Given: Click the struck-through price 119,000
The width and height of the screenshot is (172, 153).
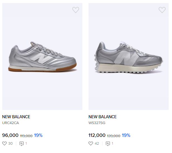Looking at the screenshot, I should coord(26,136).
